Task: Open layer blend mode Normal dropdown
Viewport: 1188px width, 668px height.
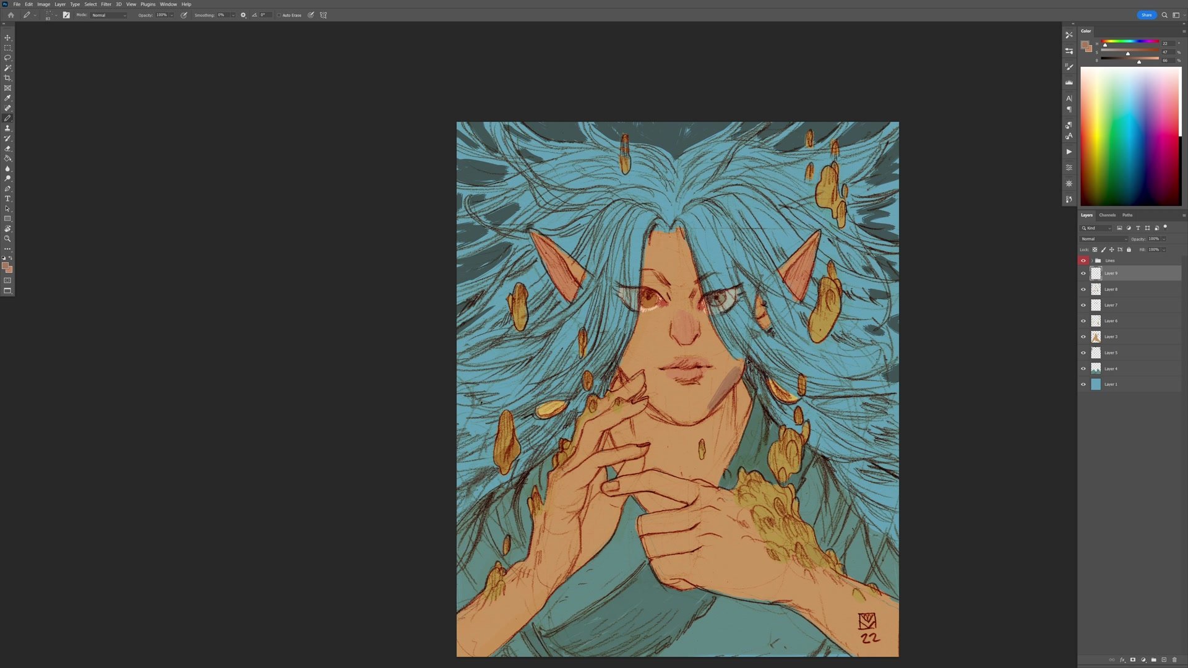Action: tap(1104, 239)
